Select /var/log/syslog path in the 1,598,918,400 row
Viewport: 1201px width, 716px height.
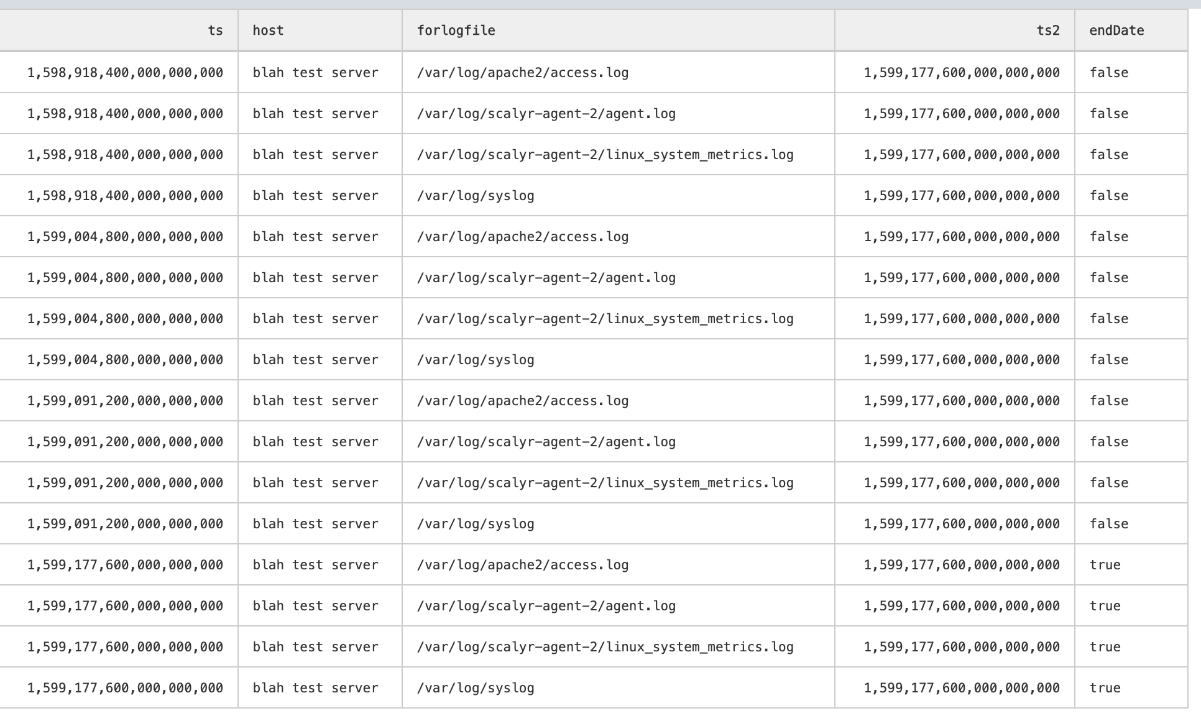coord(476,196)
